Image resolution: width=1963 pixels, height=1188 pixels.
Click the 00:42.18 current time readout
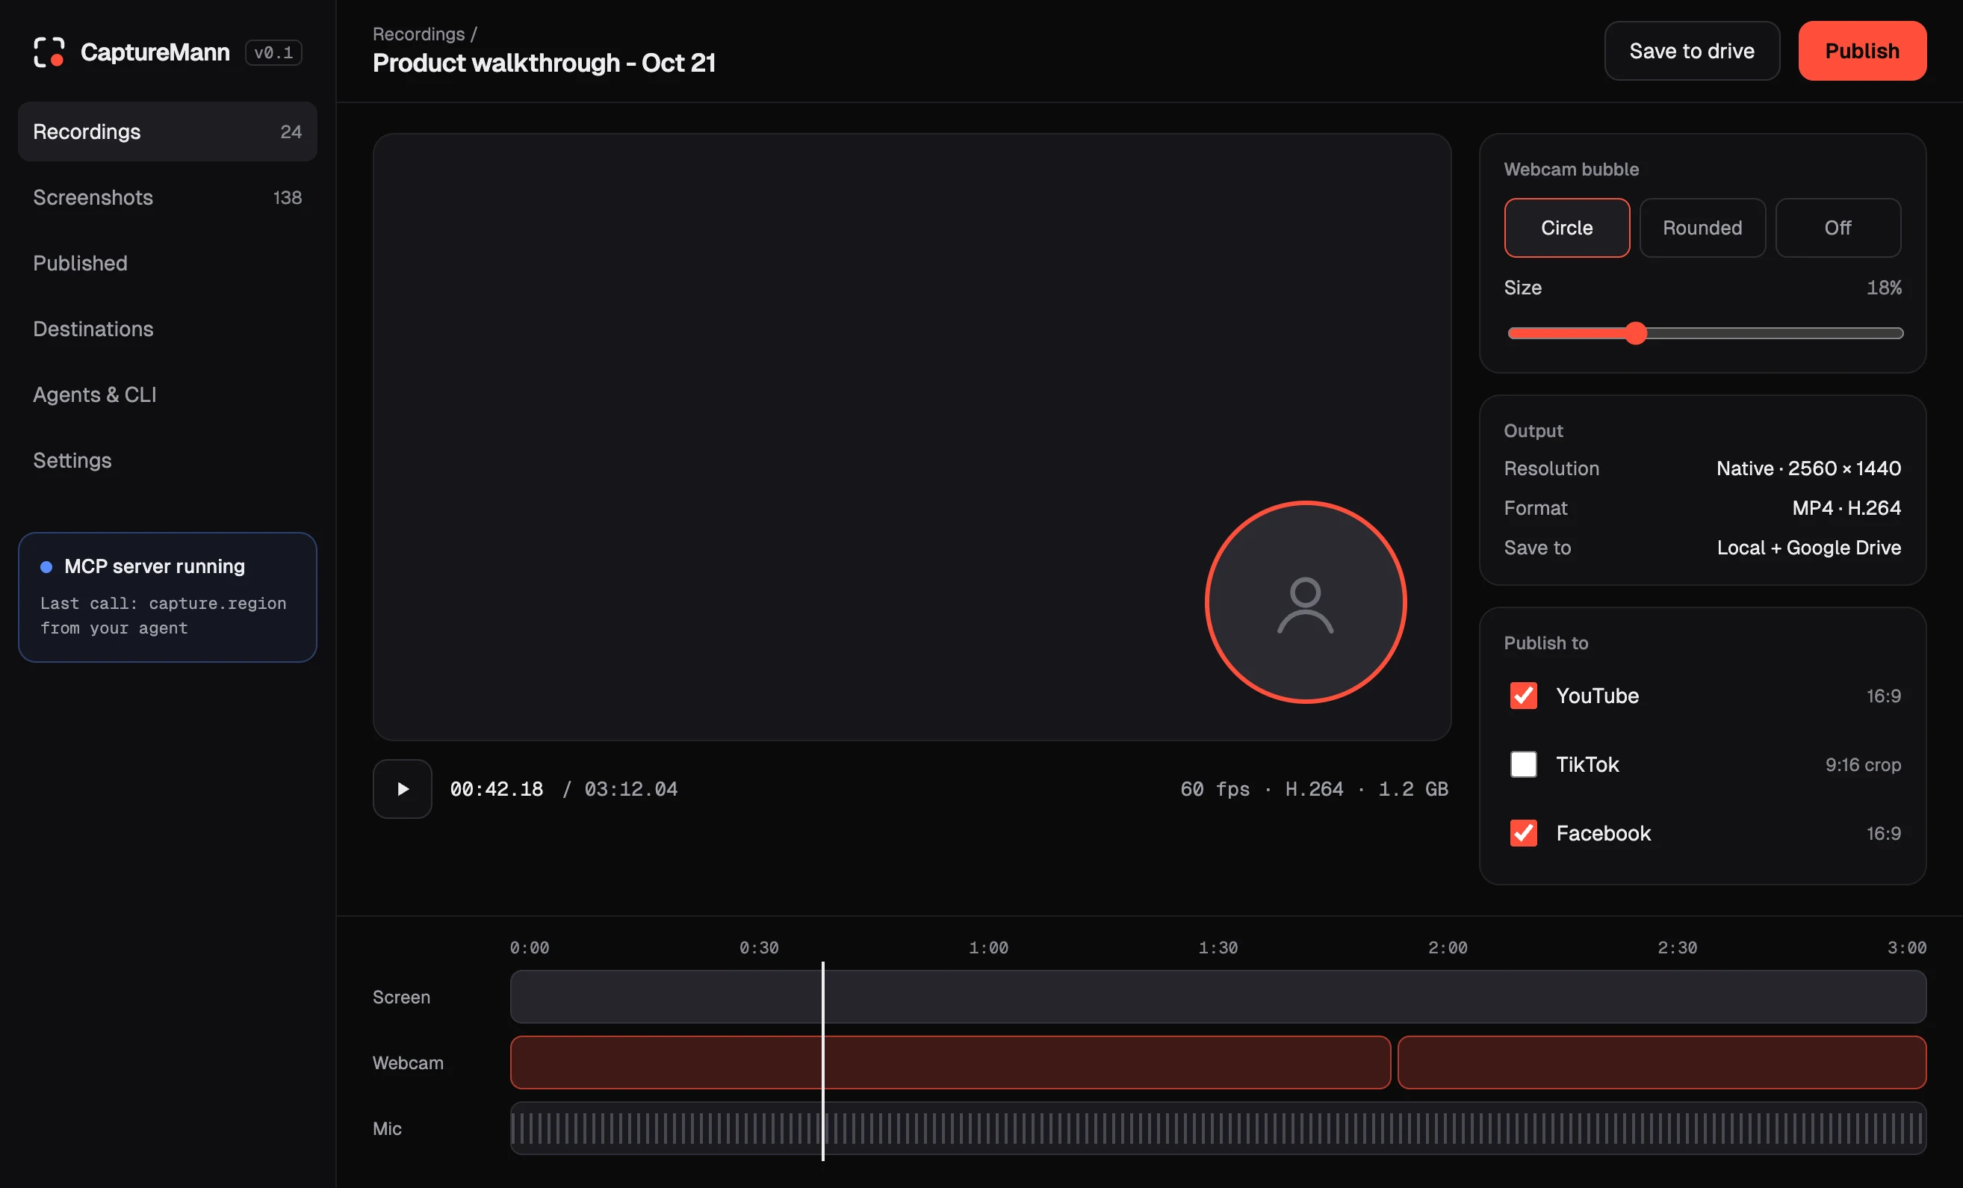[x=496, y=789]
